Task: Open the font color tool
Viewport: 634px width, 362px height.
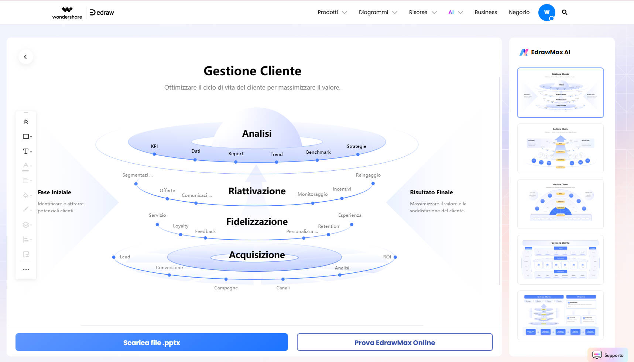Action: click(x=27, y=166)
